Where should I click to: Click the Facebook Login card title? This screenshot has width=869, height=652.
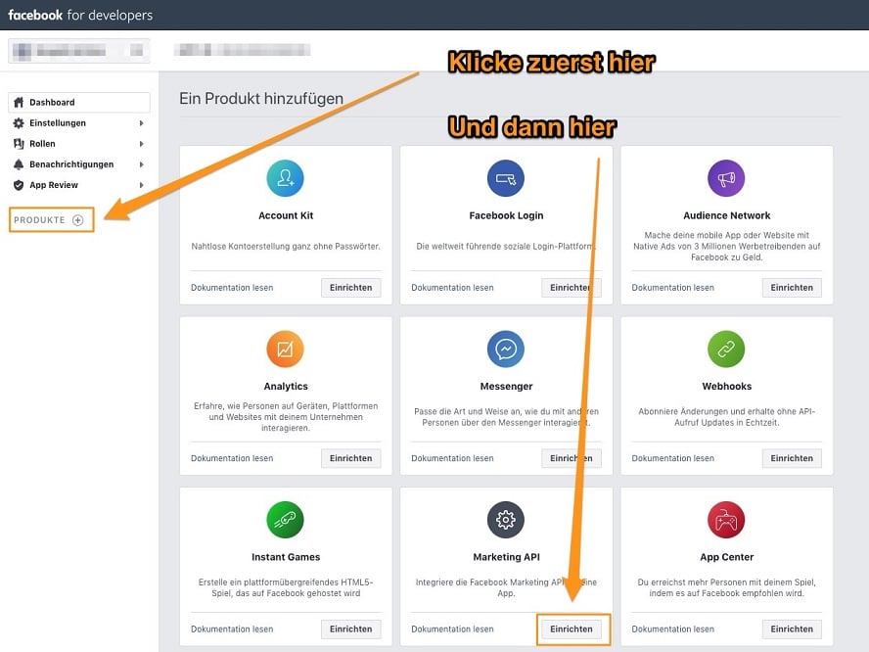coord(506,215)
